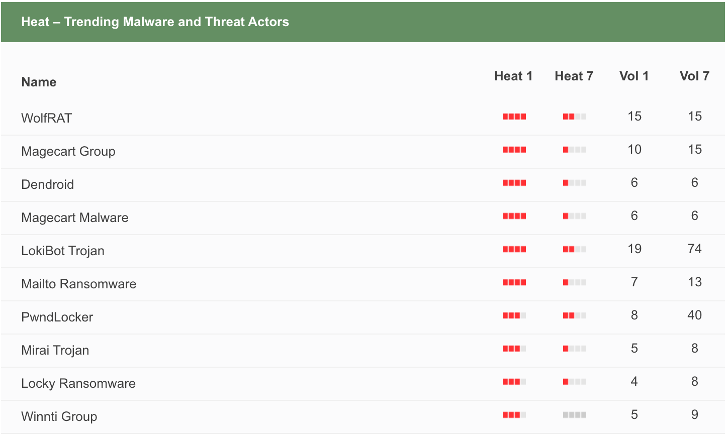Click the Name column header
Image resolution: width=727 pixels, height=438 pixels.
pyautogui.click(x=39, y=82)
